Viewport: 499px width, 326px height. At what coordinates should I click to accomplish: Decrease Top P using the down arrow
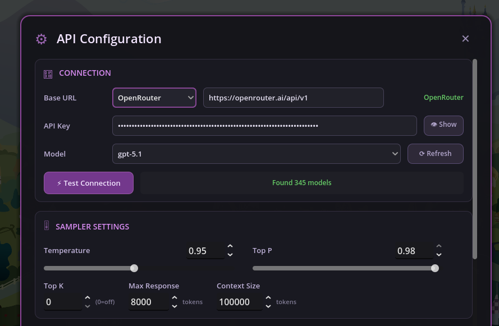click(439, 255)
